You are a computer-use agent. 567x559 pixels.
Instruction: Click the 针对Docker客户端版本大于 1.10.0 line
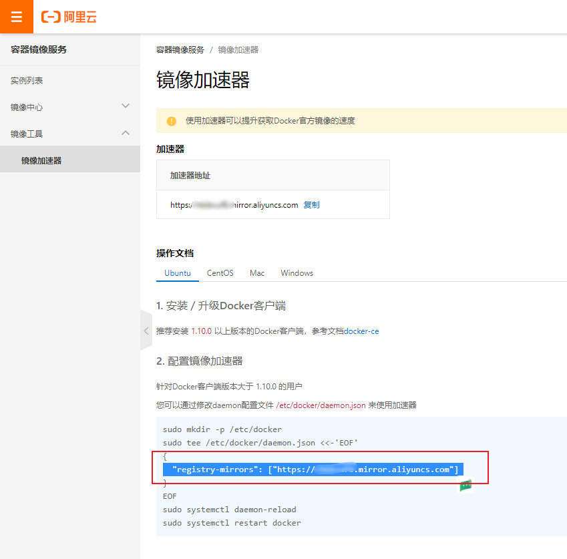[x=229, y=387]
